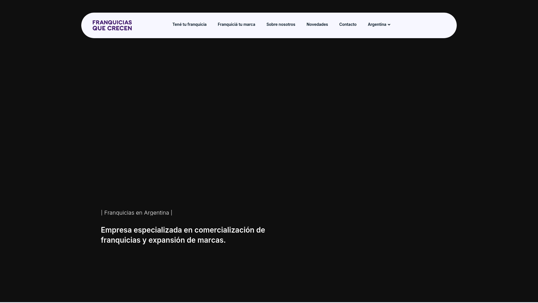The height and width of the screenshot is (303, 538).
Task: Click the Argentina navigation label
Action: pyautogui.click(x=377, y=24)
